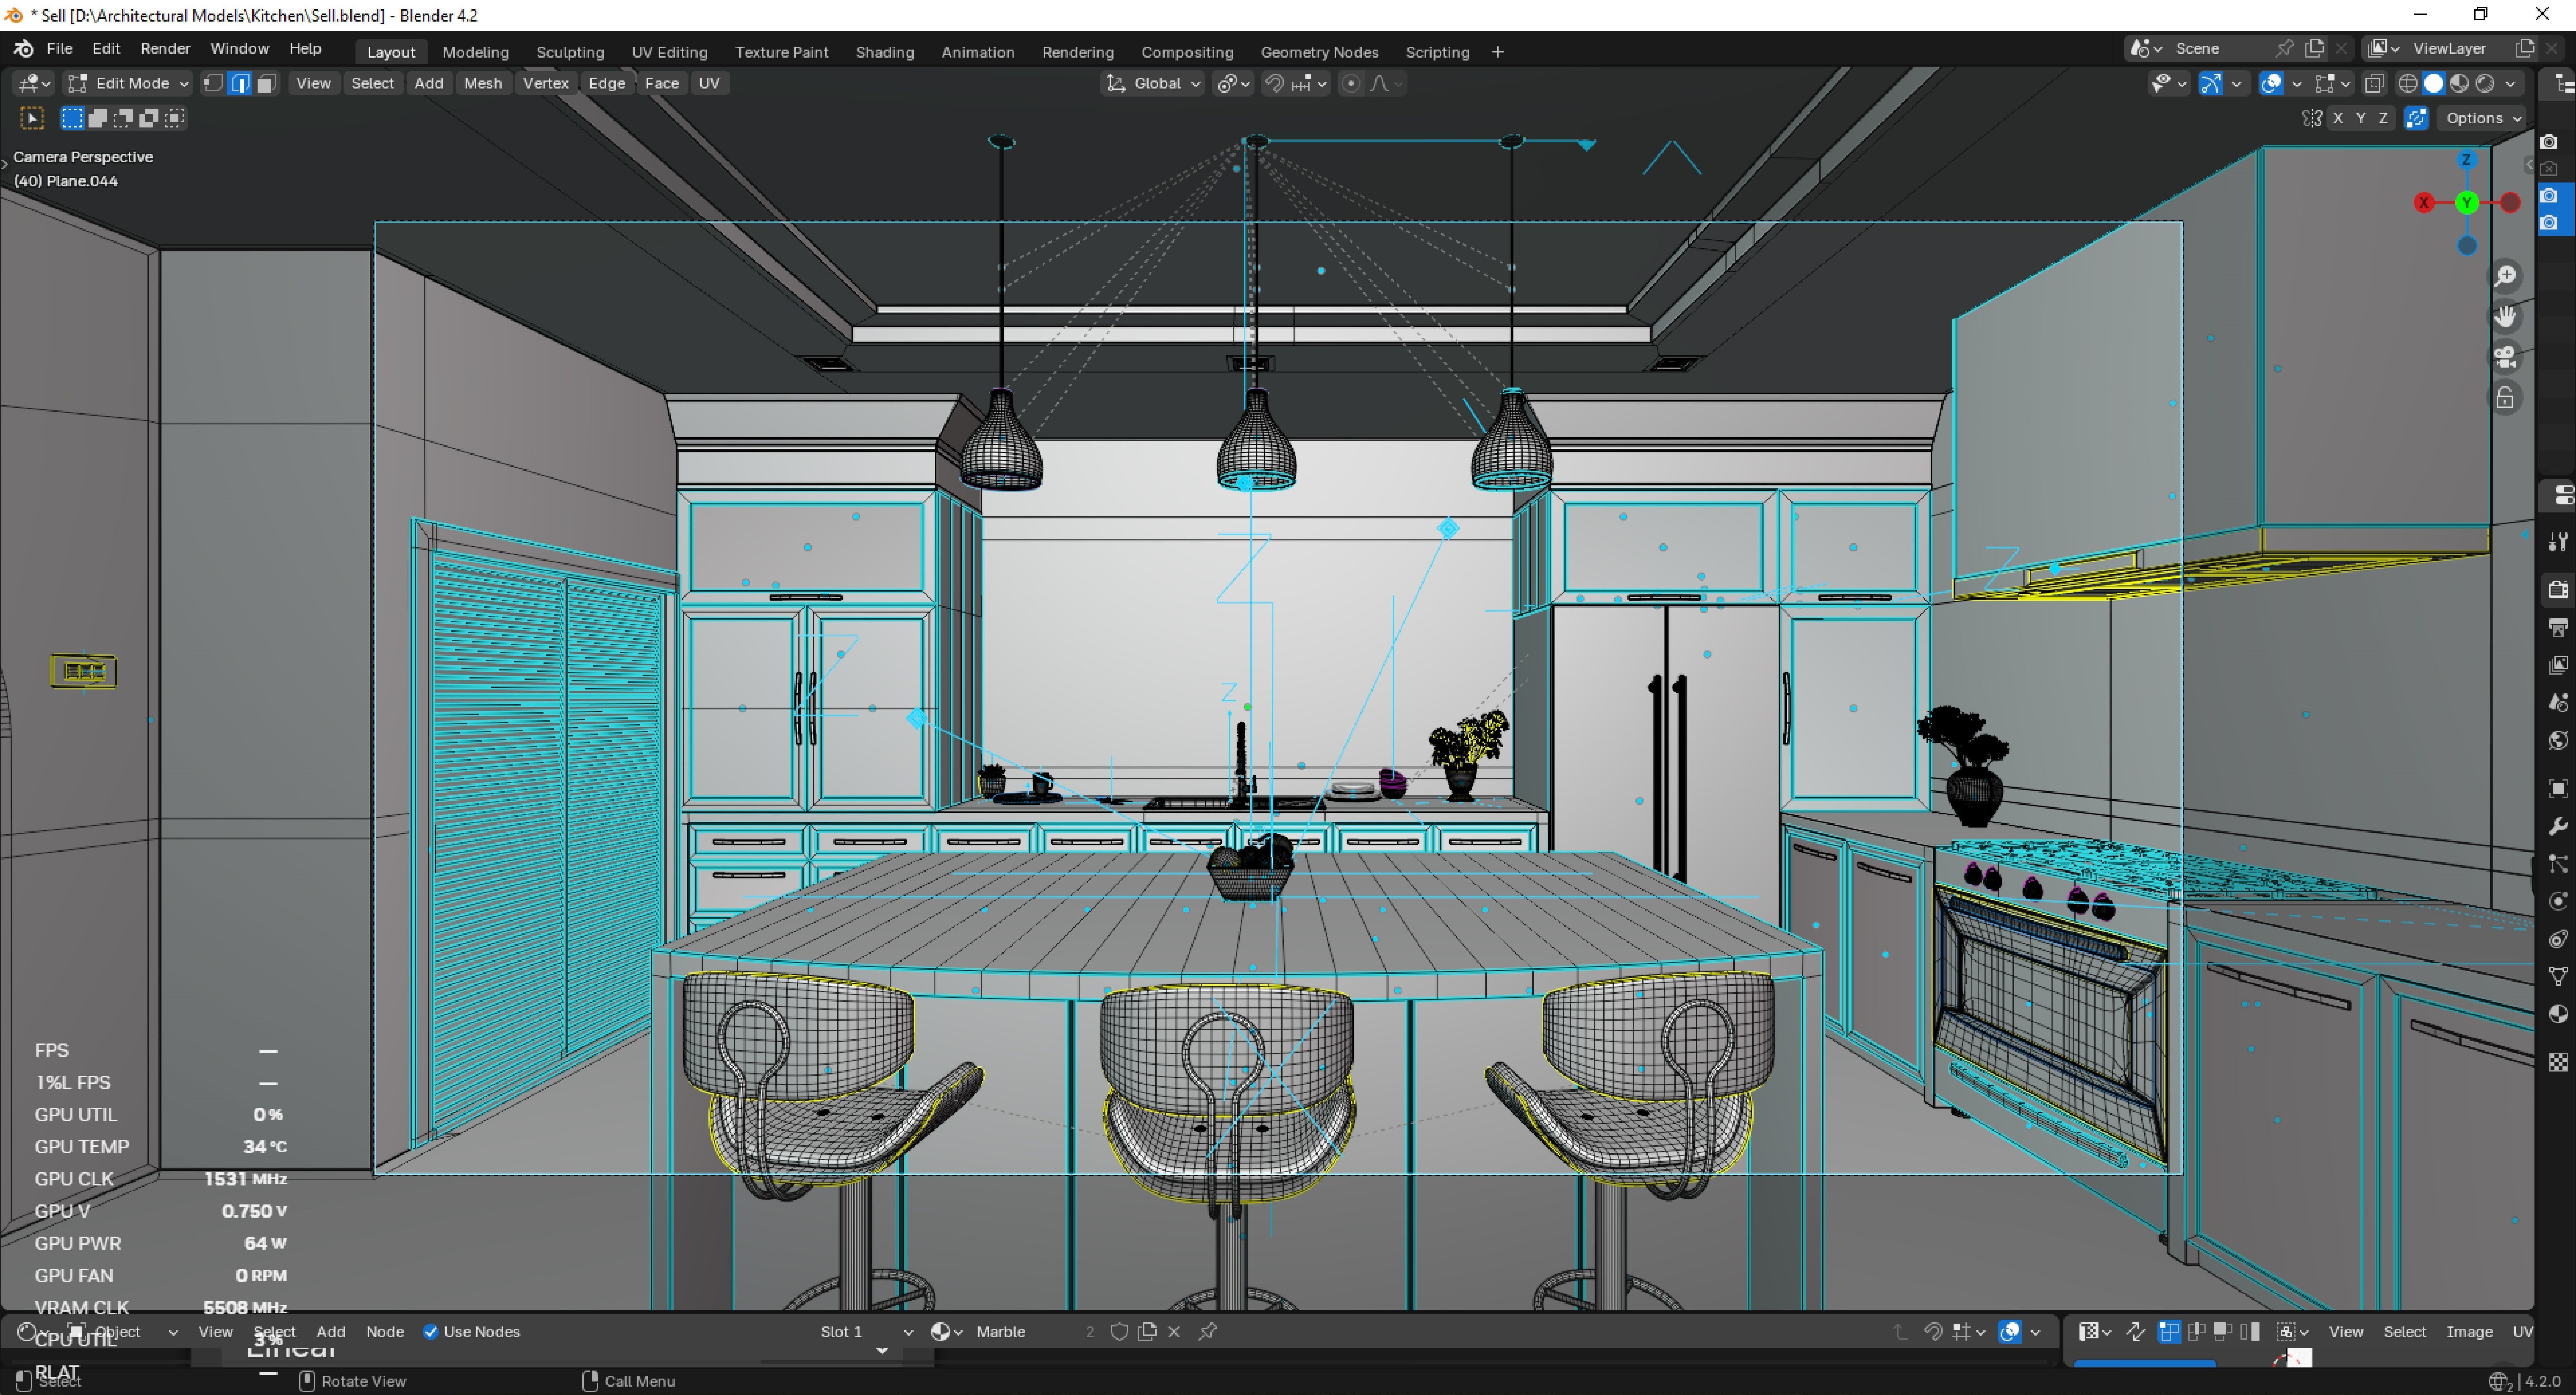Choose the Subtract Selection mode icon
The image size is (2576, 1395).
click(x=123, y=118)
